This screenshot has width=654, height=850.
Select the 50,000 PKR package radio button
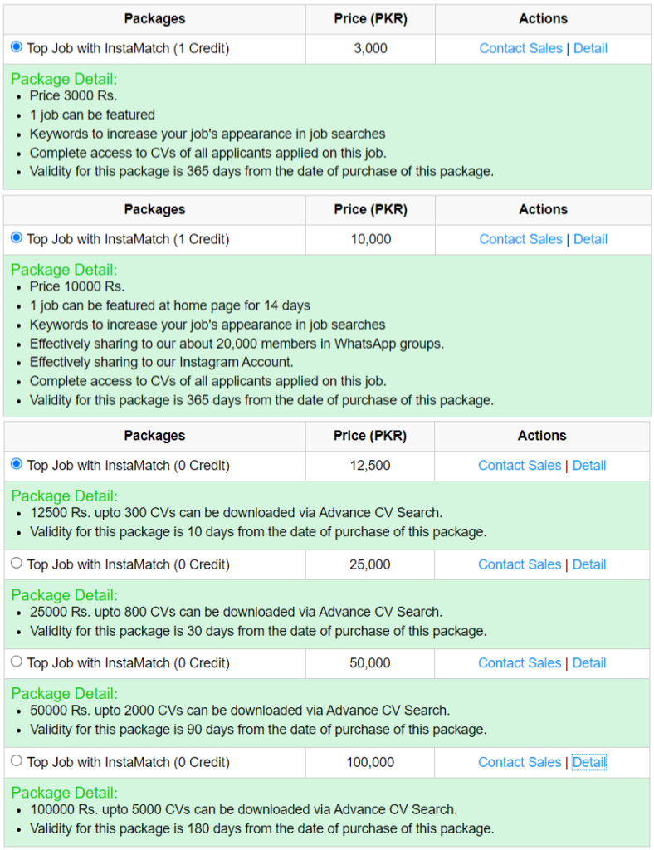[16, 662]
